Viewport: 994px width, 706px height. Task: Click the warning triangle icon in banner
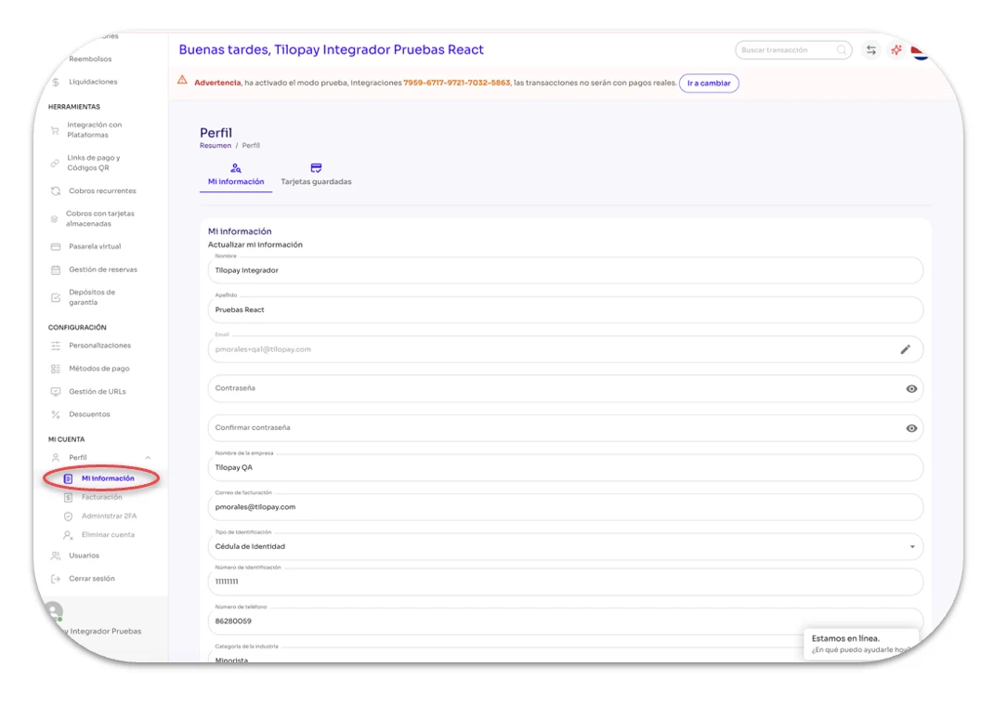183,80
